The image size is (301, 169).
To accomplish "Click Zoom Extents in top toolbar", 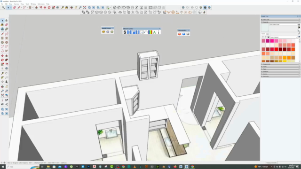I will pyautogui.click(x=85, y=8).
